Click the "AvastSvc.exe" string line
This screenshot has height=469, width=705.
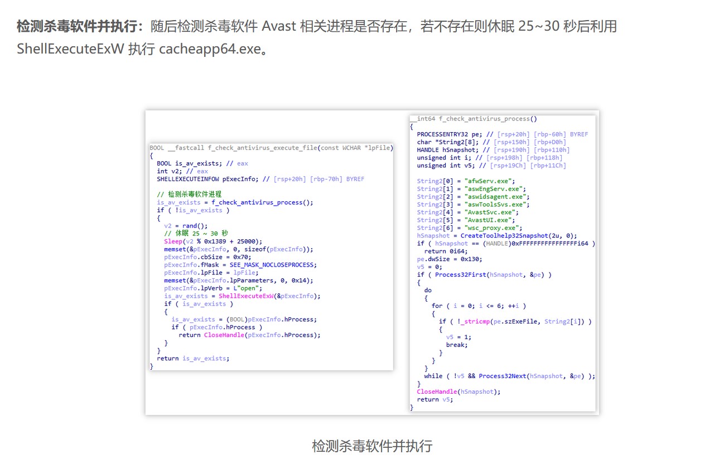(468, 212)
